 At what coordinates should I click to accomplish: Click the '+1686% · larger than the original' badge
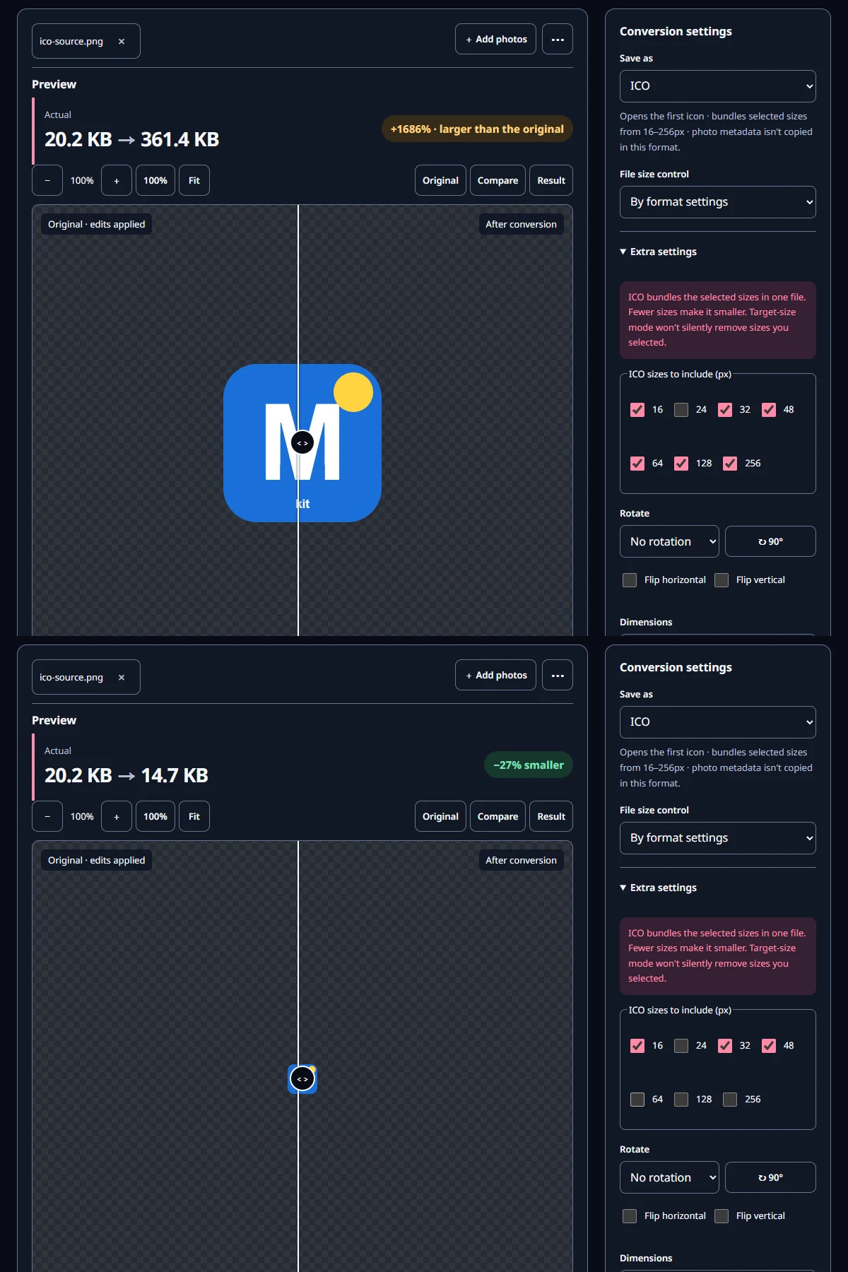[x=477, y=129]
